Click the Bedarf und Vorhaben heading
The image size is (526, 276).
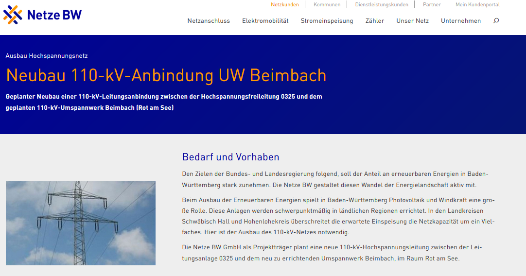[230, 157]
